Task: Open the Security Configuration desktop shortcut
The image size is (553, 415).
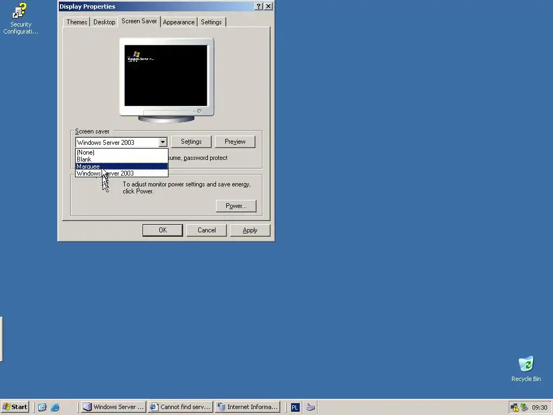Action: point(21,18)
